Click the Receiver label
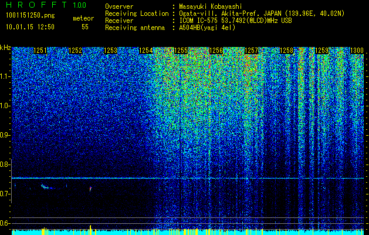Viewport: 369px width, 235px height. 119,21
